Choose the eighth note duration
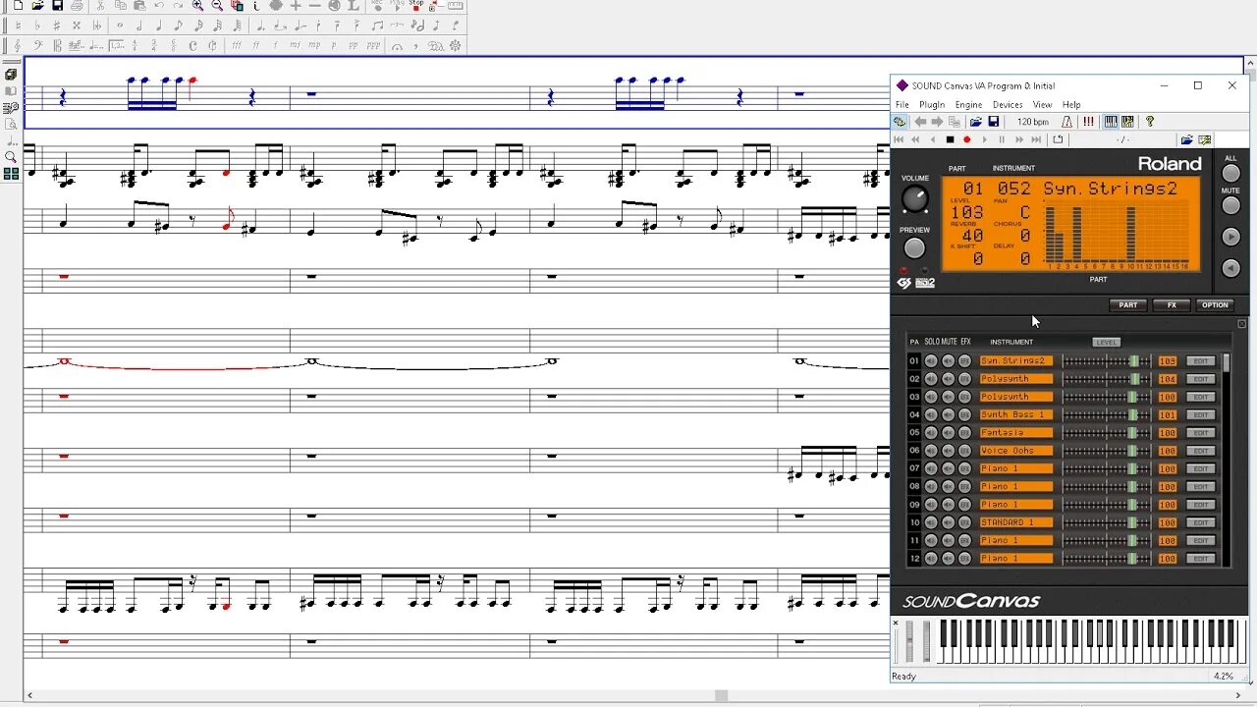Image resolution: width=1257 pixels, height=707 pixels. click(x=179, y=26)
